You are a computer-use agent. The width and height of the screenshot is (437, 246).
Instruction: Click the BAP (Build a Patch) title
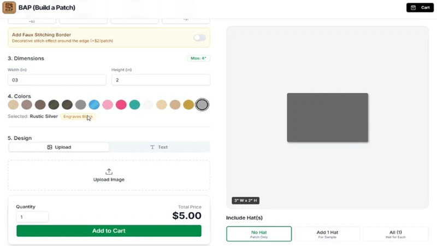(47, 8)
